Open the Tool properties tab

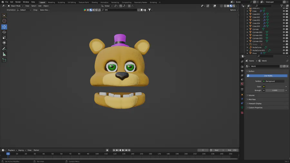pos(242,61)
